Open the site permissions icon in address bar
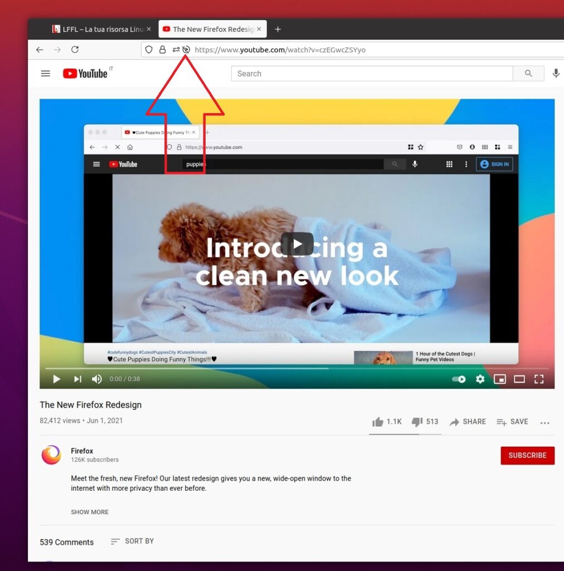Image resolution: width=564 pixels, height=571 pixels. (176, 50)
